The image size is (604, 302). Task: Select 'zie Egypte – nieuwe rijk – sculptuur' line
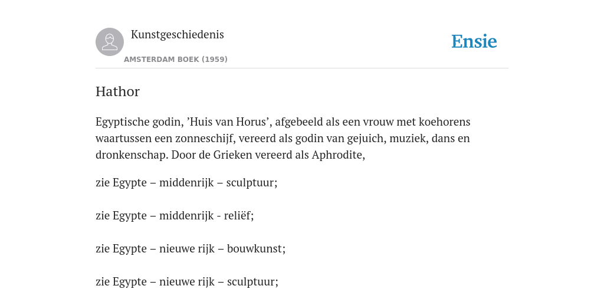(187, 282)
